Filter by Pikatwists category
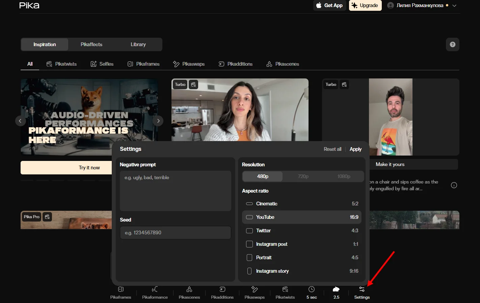Screen dimensions: 480x303 point(61,64)
